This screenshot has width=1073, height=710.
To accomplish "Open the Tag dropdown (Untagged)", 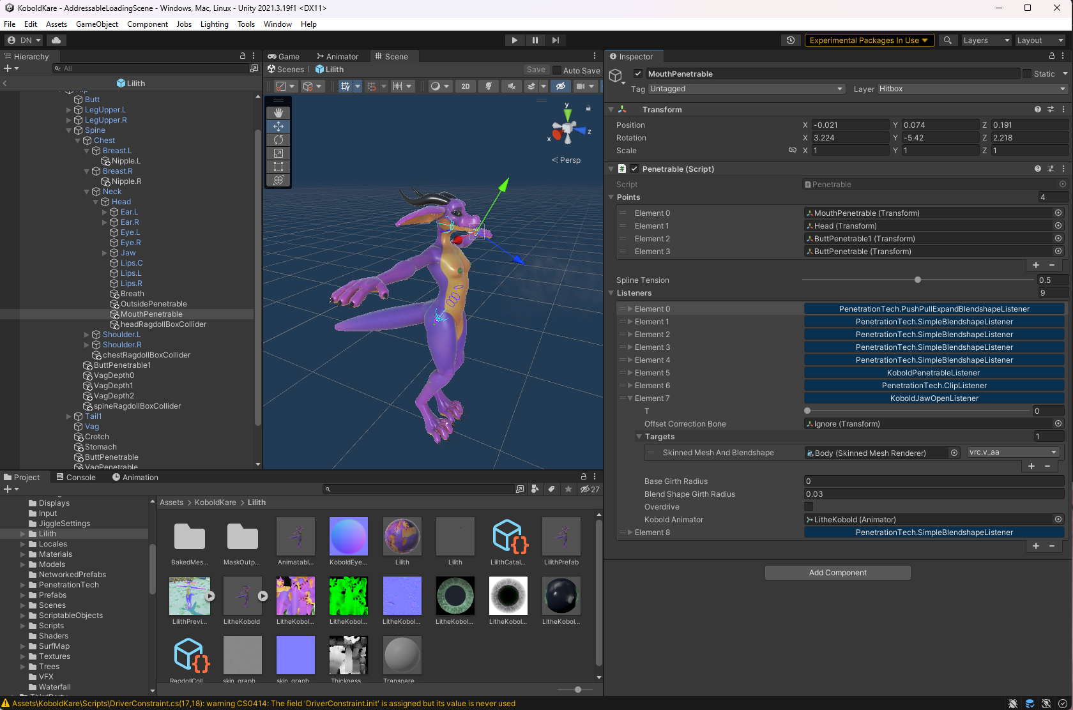I will (x=747, y=89).
